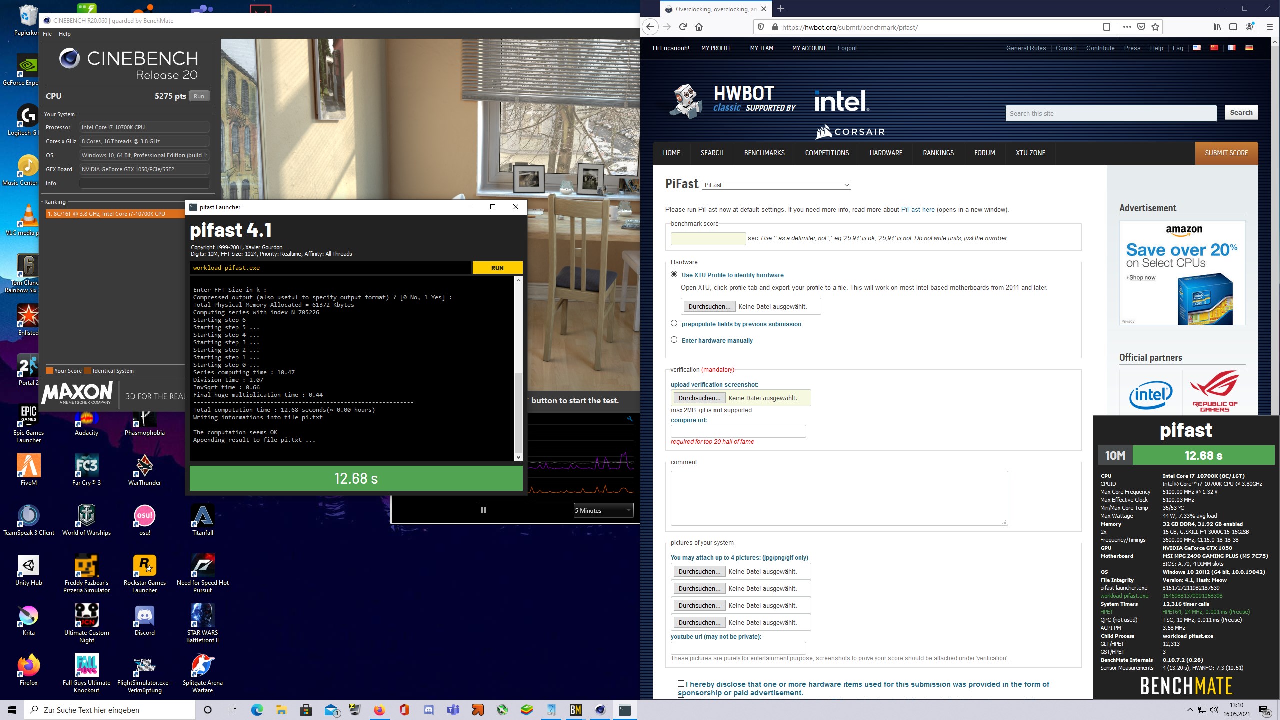Image resolution: width=1280 pixels, height=720 pixels.
Task: Click Durchsuchen for verification screenshot
Action: tap(700, 398)
